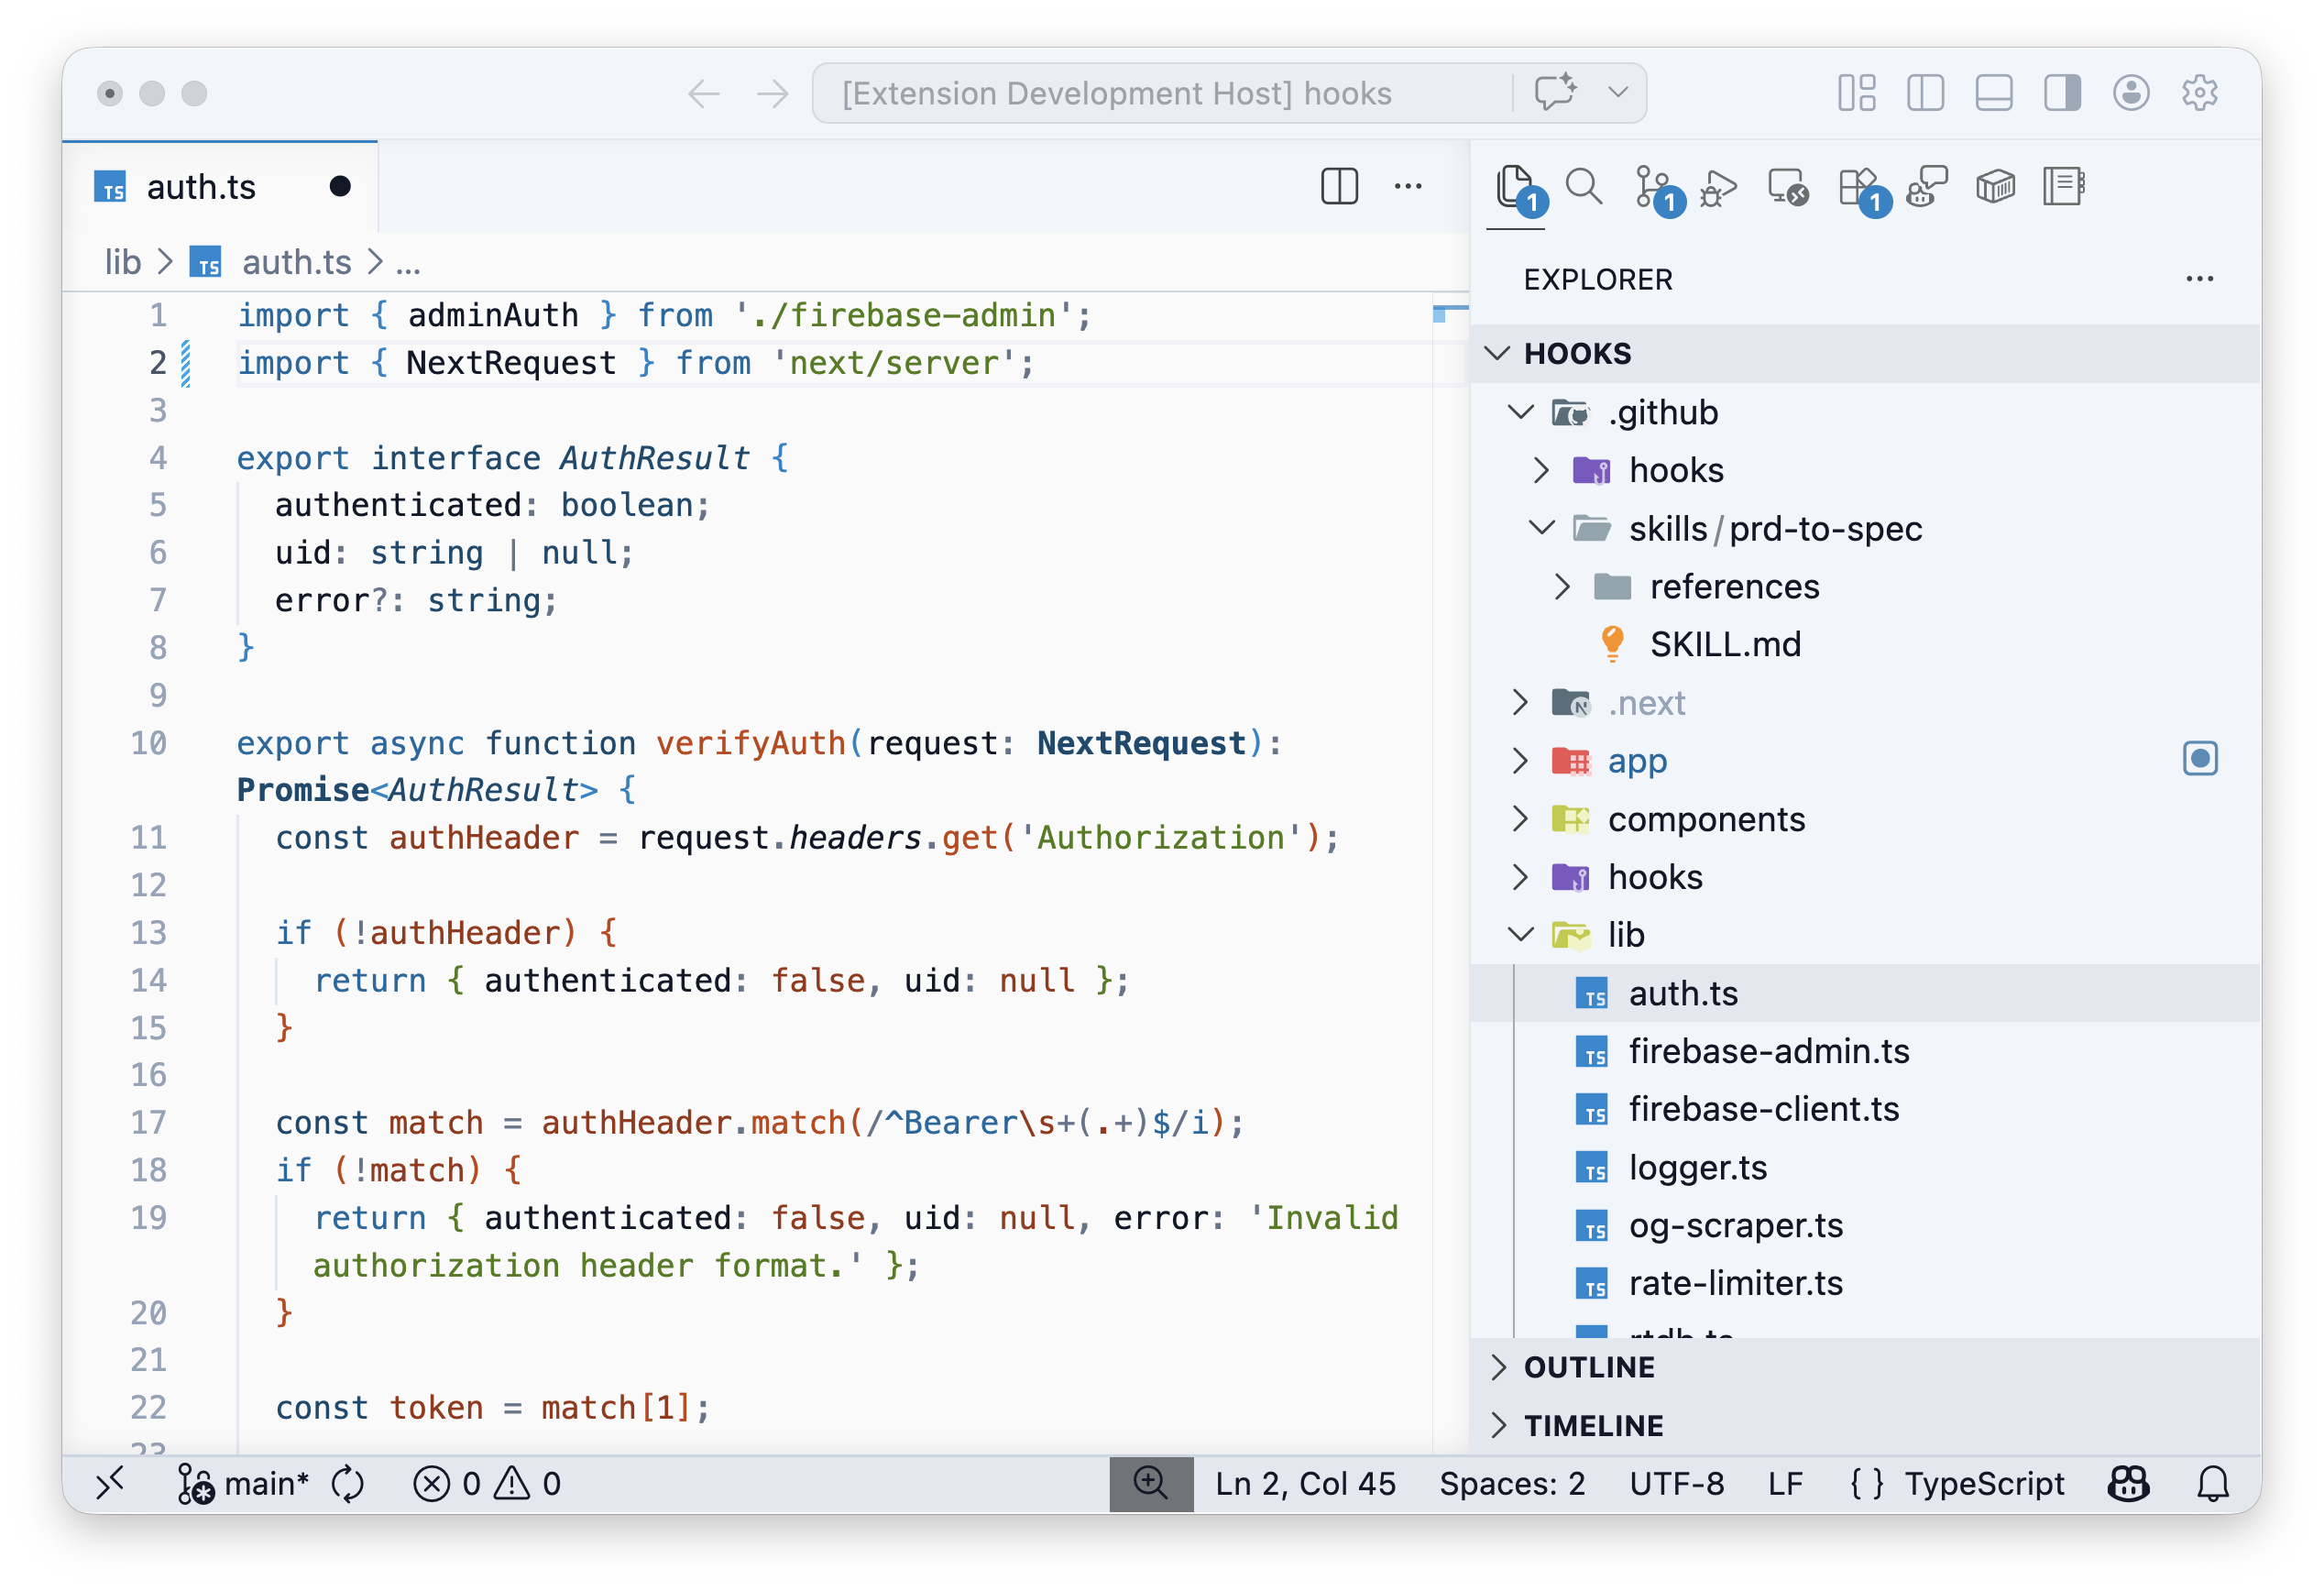Open the Manage settings gear
2324x1591 pixels.
(x=2199, y=93)
